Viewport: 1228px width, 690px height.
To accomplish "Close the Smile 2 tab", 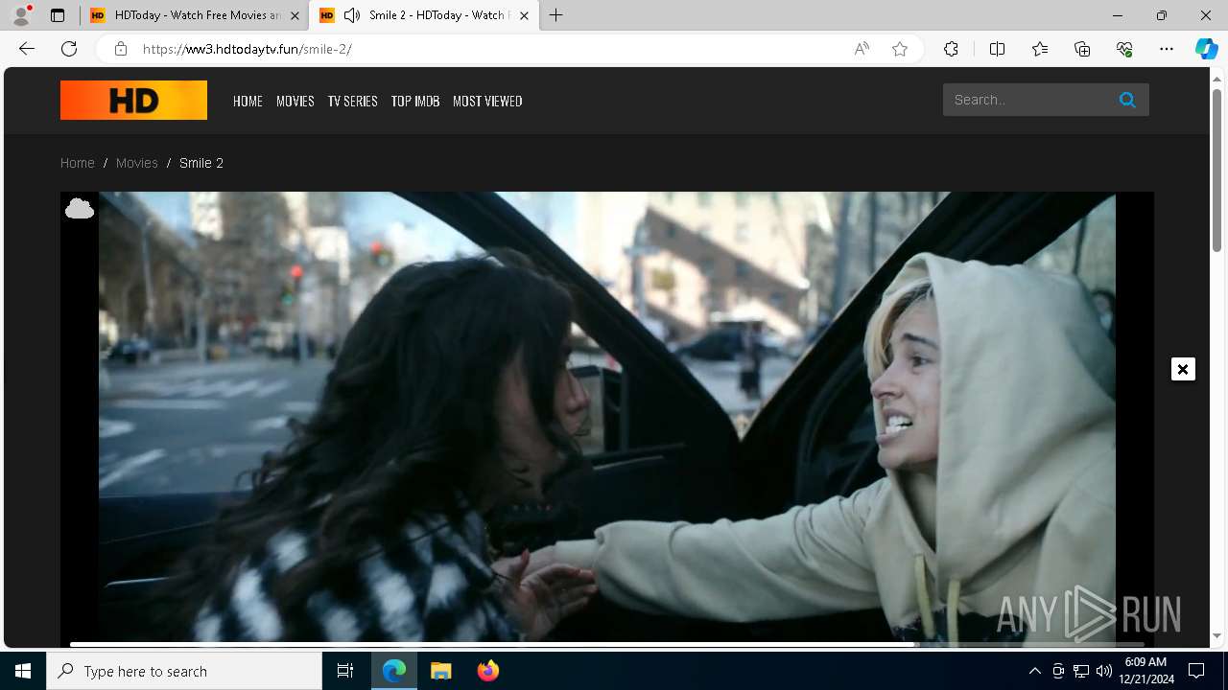I will [524, 15].
